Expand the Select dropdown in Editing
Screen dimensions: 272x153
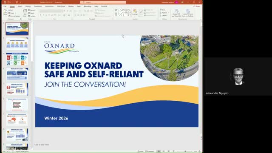point(163,15)
